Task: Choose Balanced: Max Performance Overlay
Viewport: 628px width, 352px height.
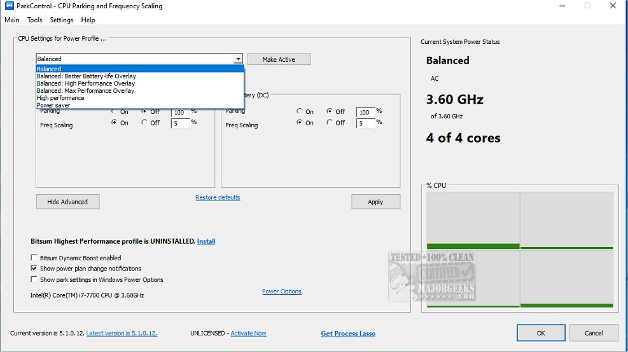Action: click(x=140, y=90)
